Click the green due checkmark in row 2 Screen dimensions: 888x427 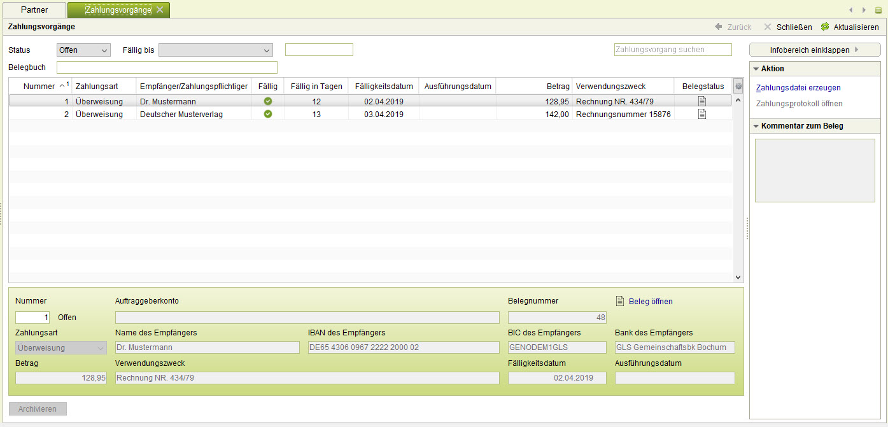(268, 114)
